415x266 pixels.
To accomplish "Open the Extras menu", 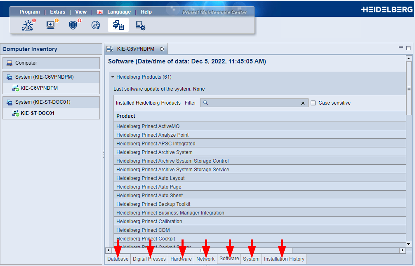I will point(57,12).
